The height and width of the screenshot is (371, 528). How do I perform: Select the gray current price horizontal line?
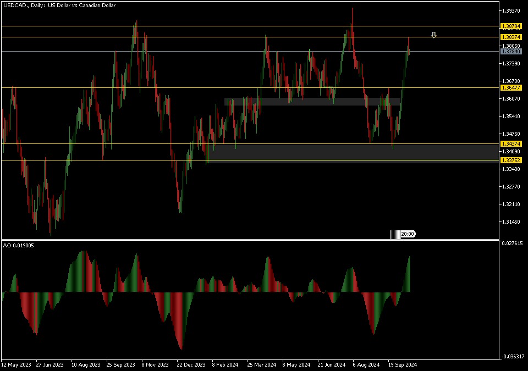[250, 52]
